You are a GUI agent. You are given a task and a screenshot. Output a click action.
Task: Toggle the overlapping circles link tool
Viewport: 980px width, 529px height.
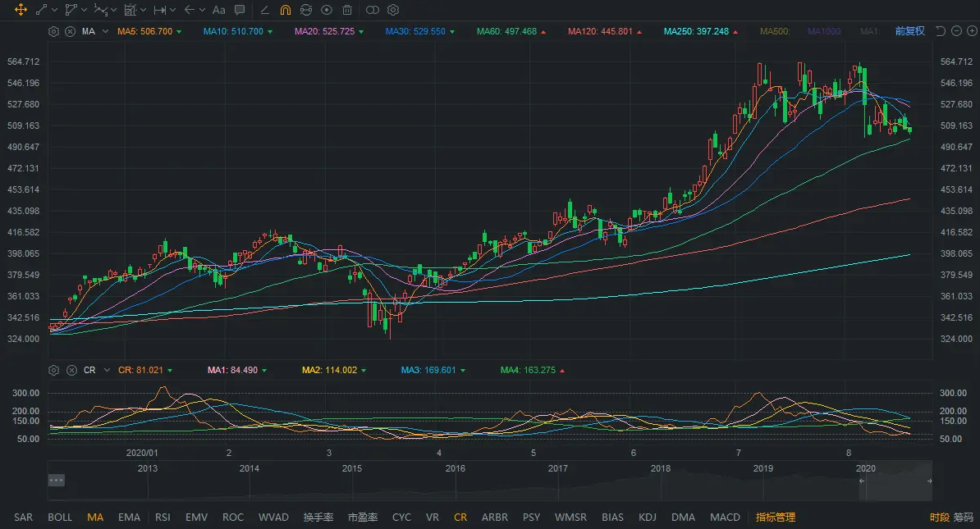372,10
